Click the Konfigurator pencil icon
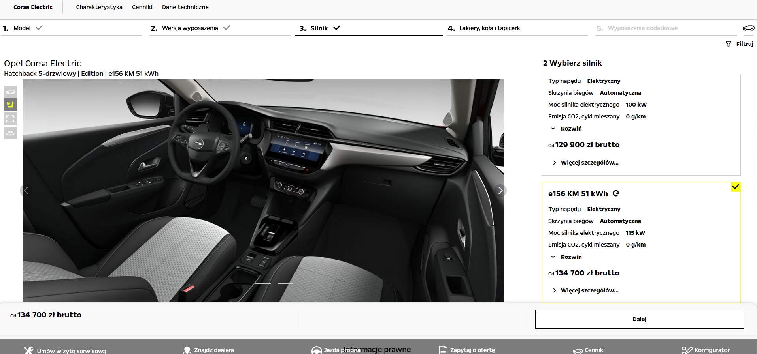 pos(687,350)
